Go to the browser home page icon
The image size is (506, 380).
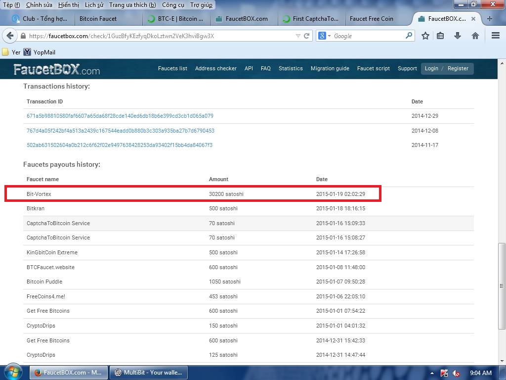(475, 36)
